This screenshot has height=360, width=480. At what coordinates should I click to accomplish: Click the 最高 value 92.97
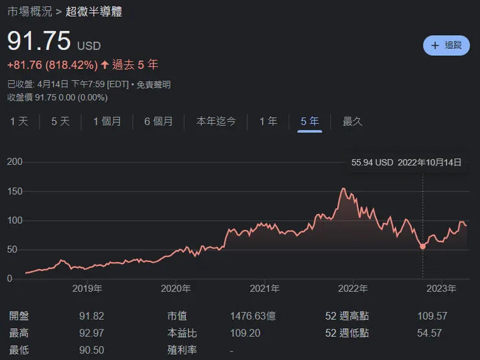(x=91, y=333)
